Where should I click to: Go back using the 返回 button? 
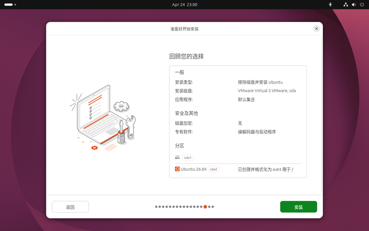[x=70, y=207]
